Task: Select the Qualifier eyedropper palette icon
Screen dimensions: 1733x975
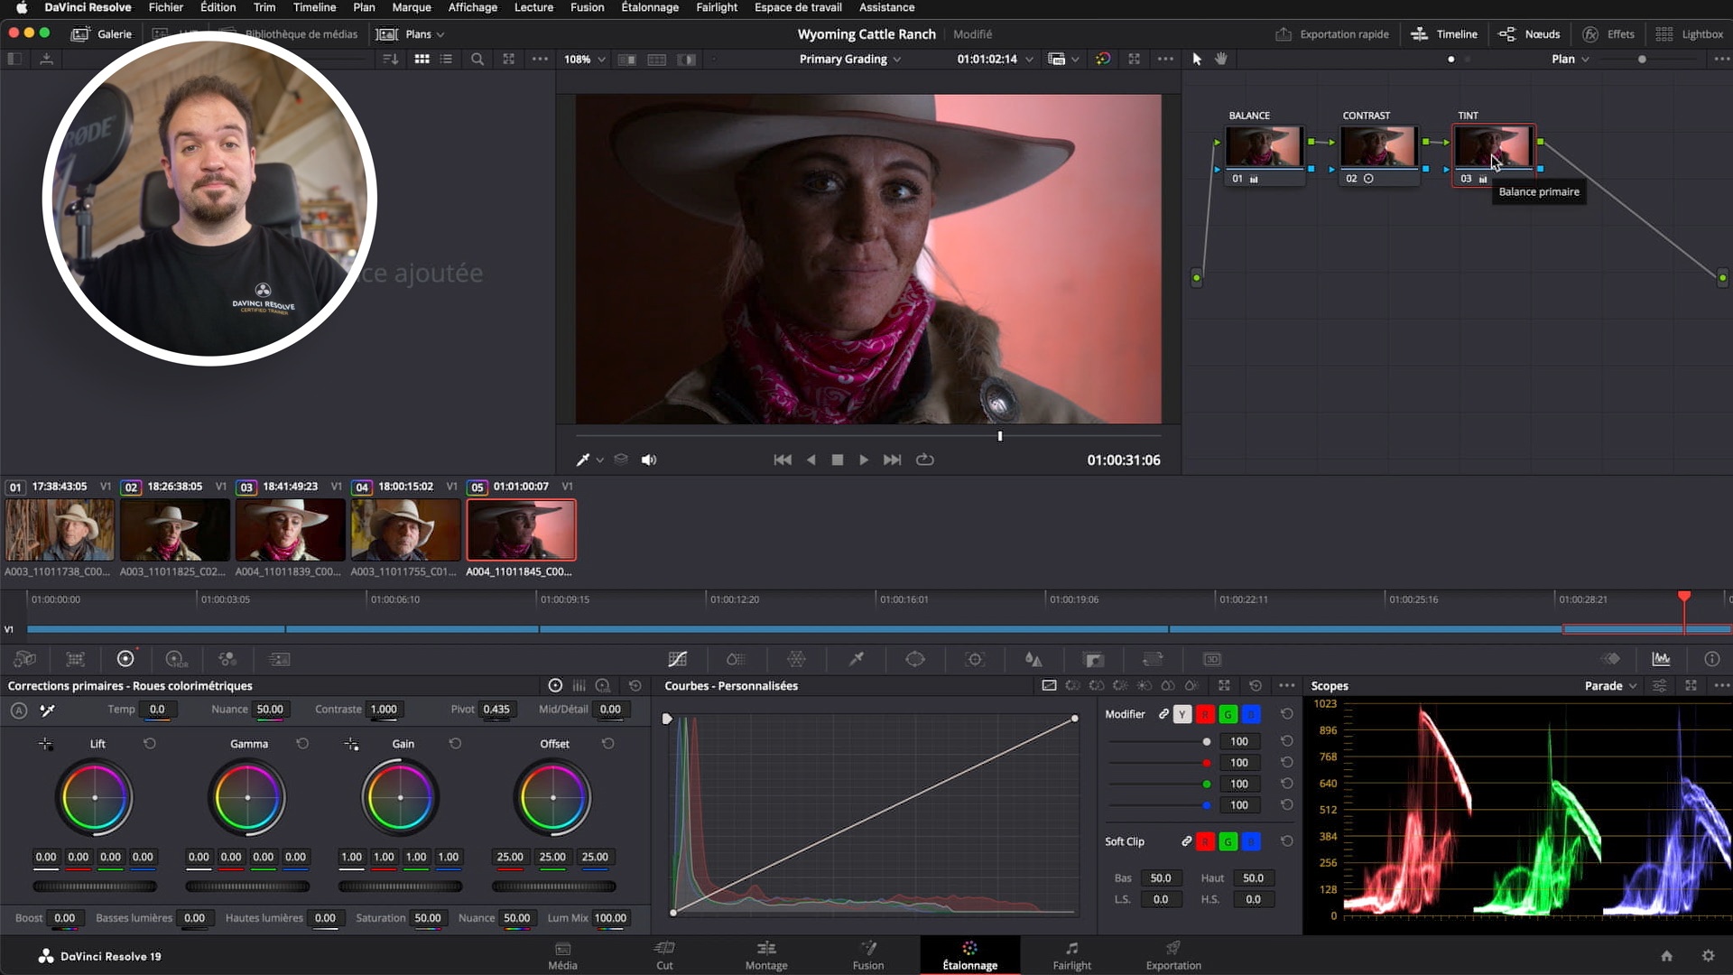Action: (x=856, y=659)
